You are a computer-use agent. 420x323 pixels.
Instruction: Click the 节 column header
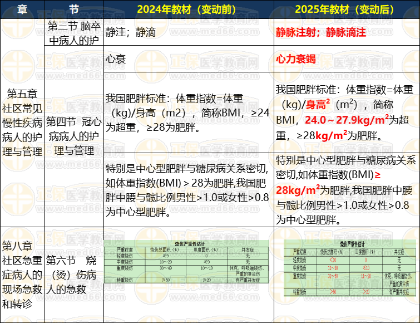[73, 9]
